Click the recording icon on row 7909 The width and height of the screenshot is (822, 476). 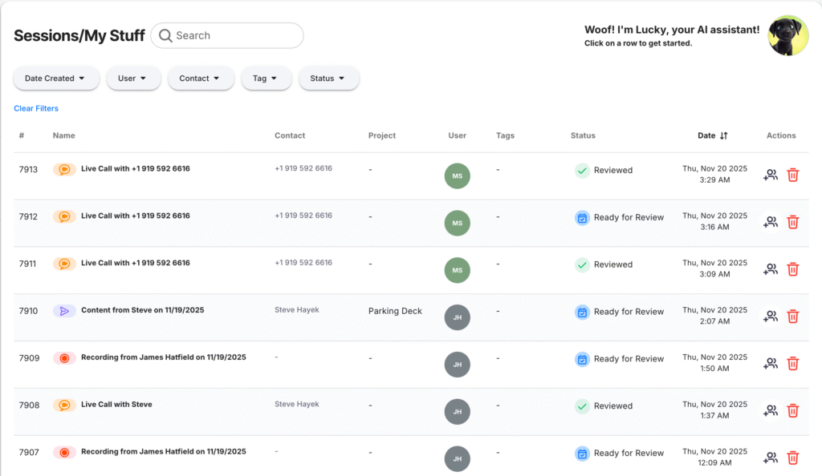(x=64, y=358)
